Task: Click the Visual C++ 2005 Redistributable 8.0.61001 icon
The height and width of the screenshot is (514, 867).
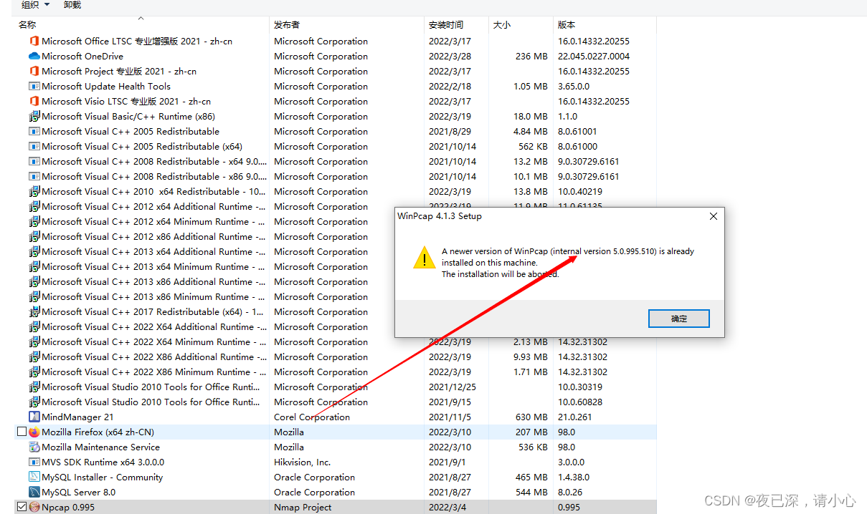Action: pos(34,131)
